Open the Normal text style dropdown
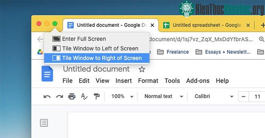This screenshot has height=138, width=265. click(164, 96)
